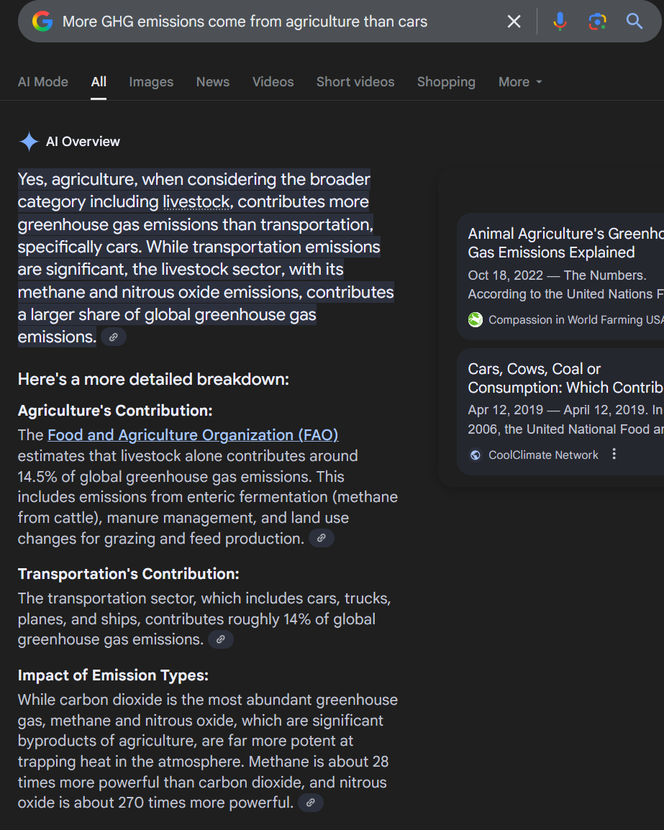The width and height of the screenshot is (664, 830).
Task: Click the magnifying glass search icon
Action: pos(635,21)
